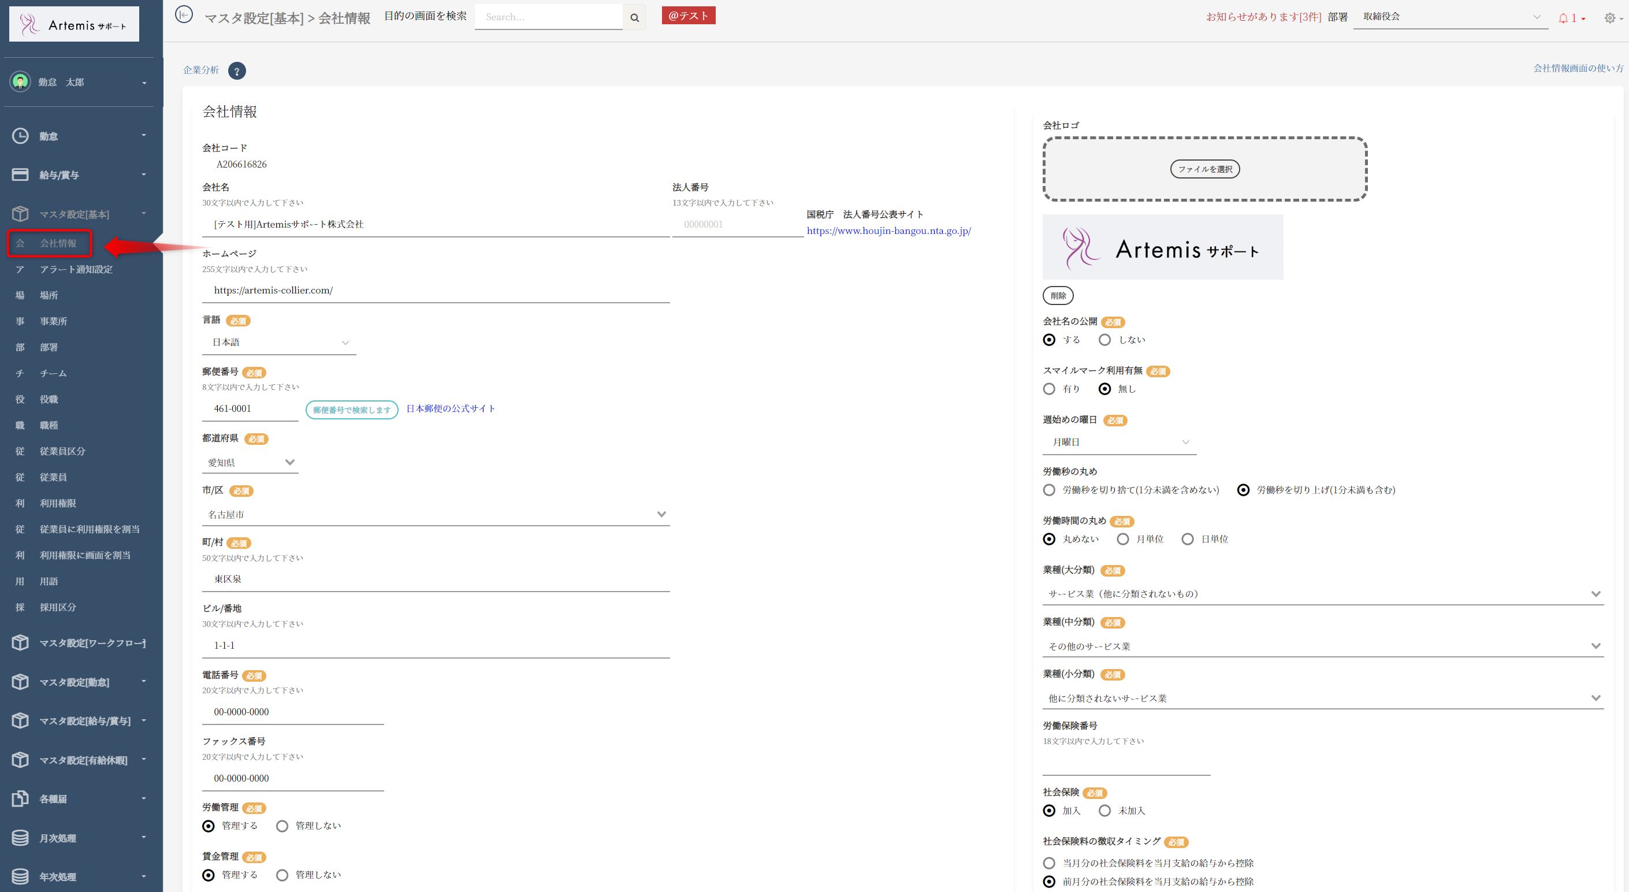Click the help question mark icon
Screen dimensions: 1629x892
pos(237,72)
